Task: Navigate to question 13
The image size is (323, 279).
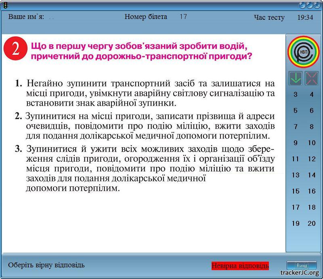Action: pos(296,175)
